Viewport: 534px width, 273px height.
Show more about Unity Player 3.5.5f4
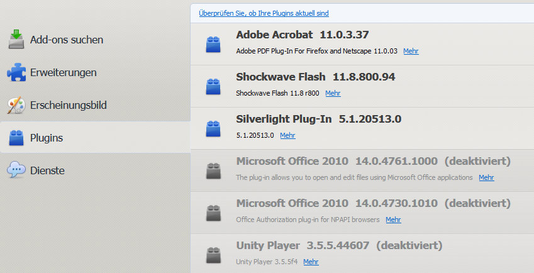point(311,262)
